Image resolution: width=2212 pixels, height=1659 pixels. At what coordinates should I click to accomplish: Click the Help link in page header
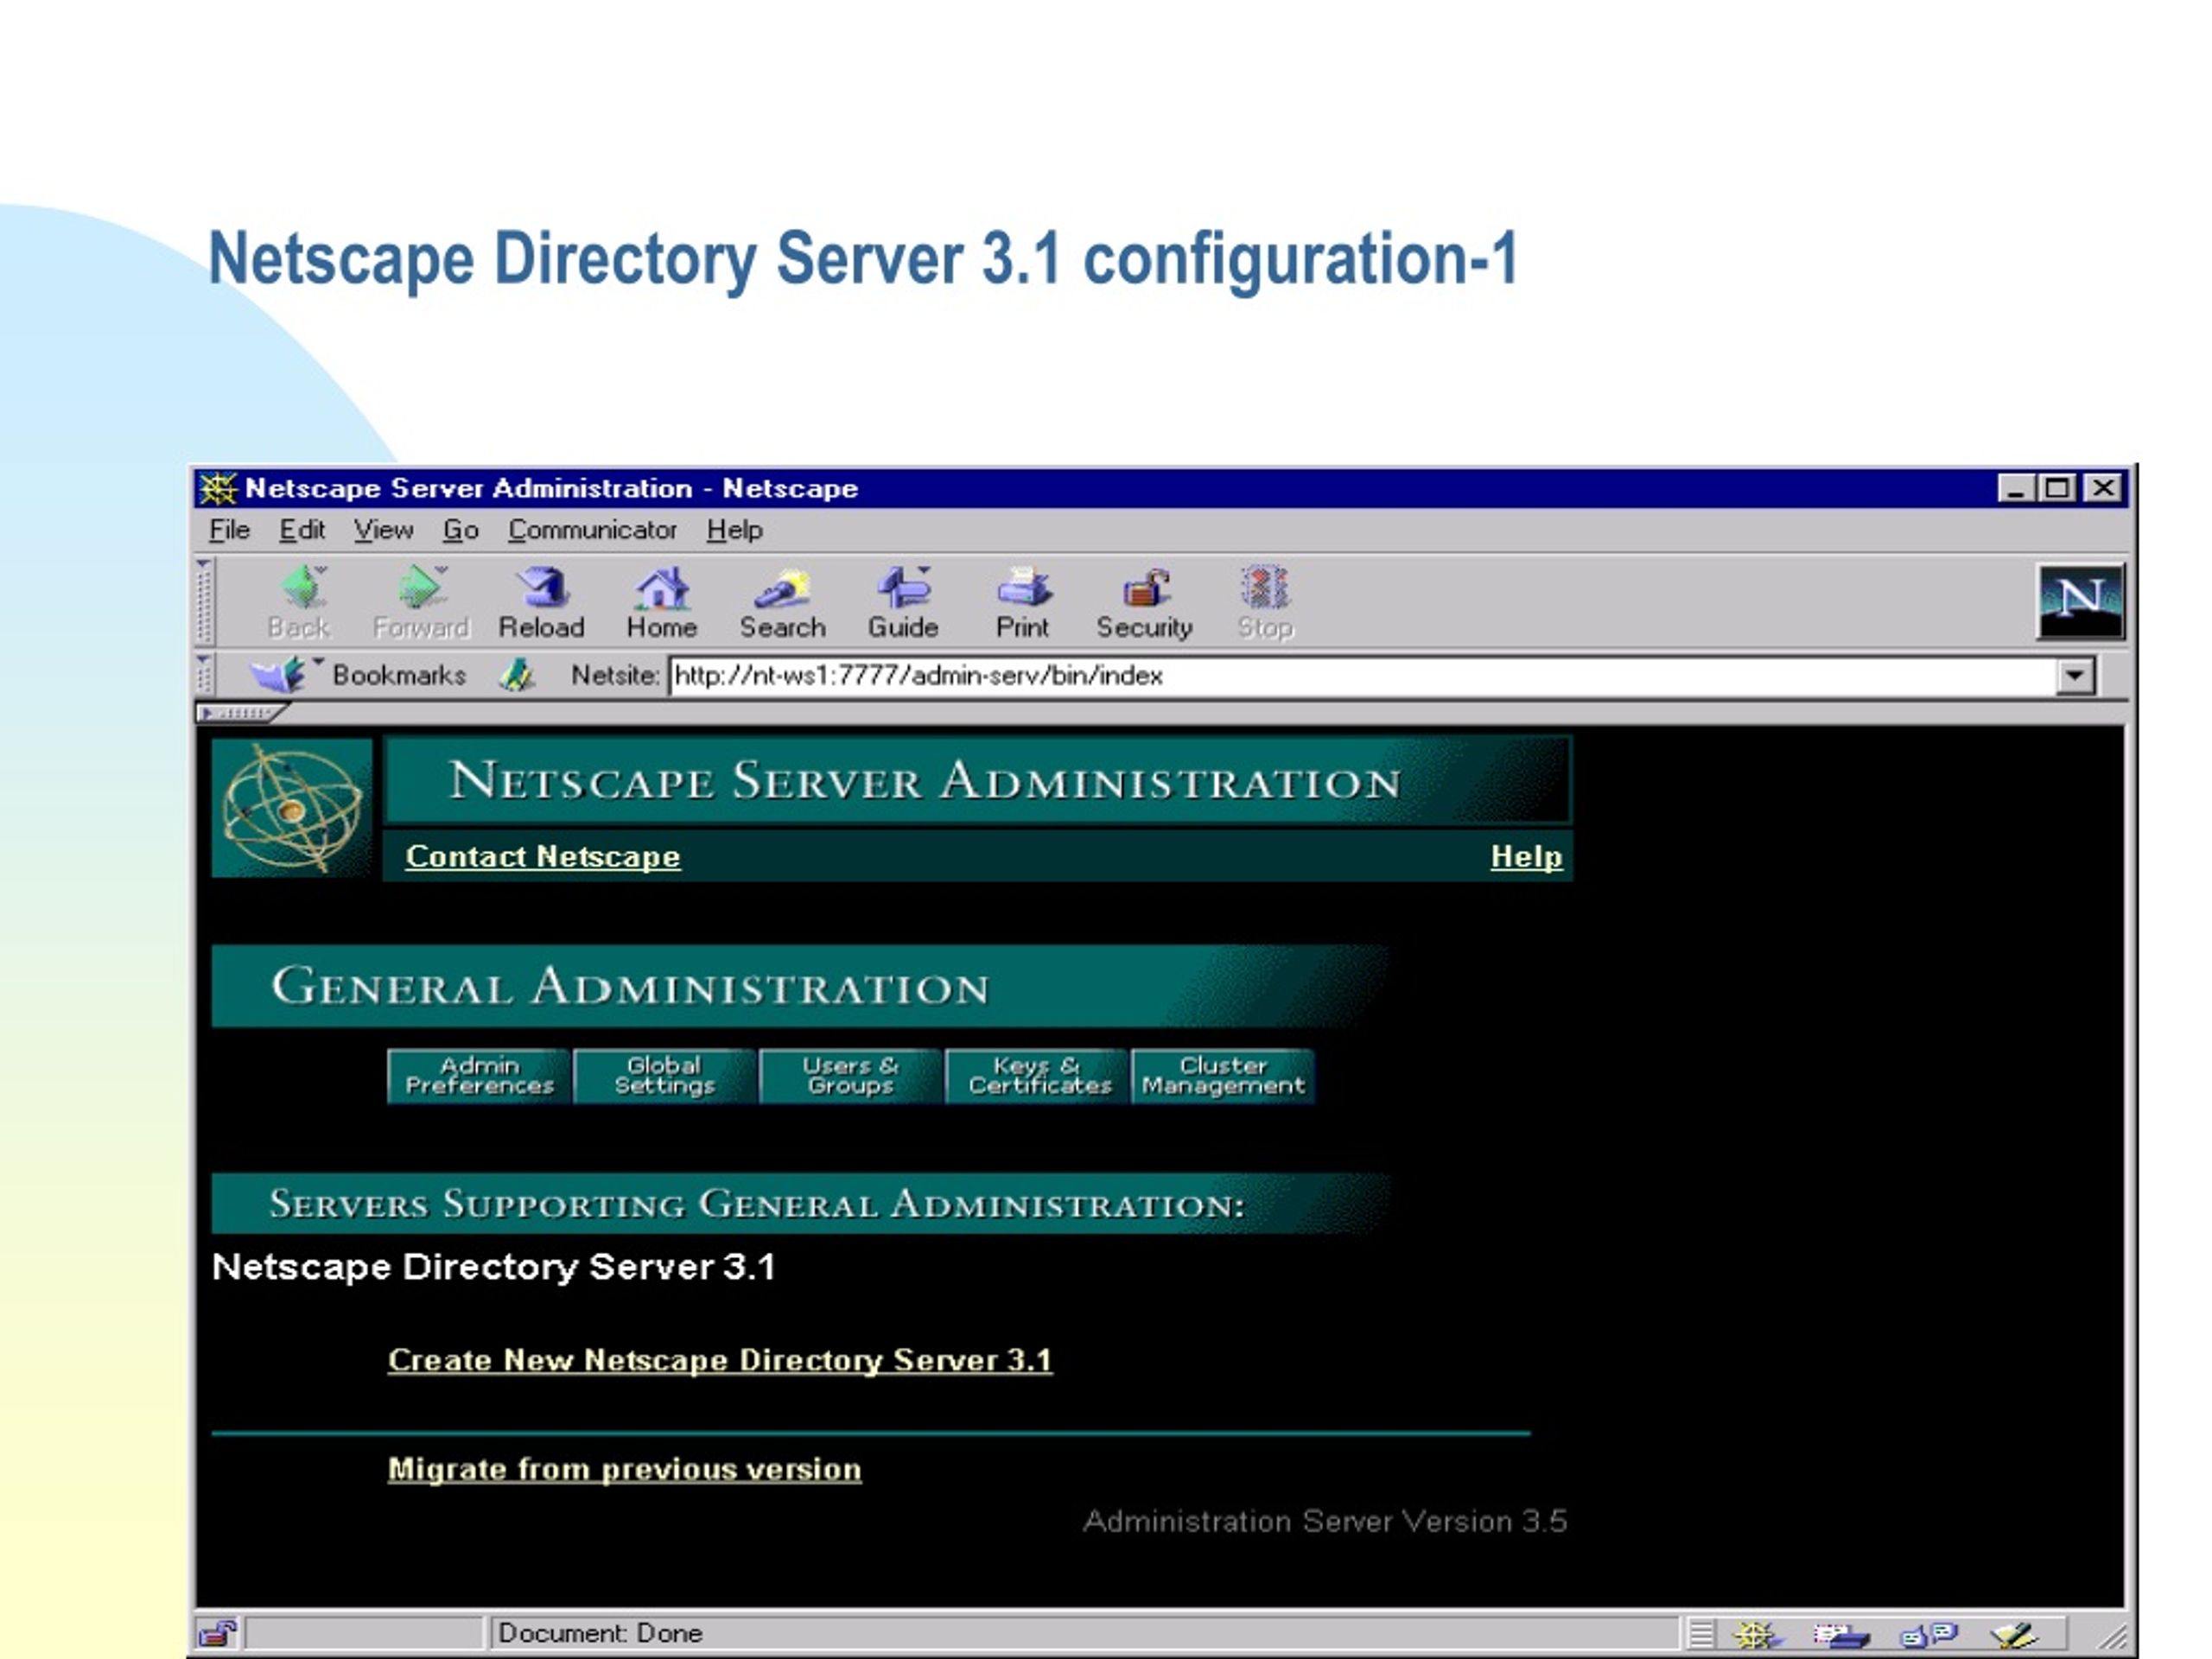[x=1526, y=857]
